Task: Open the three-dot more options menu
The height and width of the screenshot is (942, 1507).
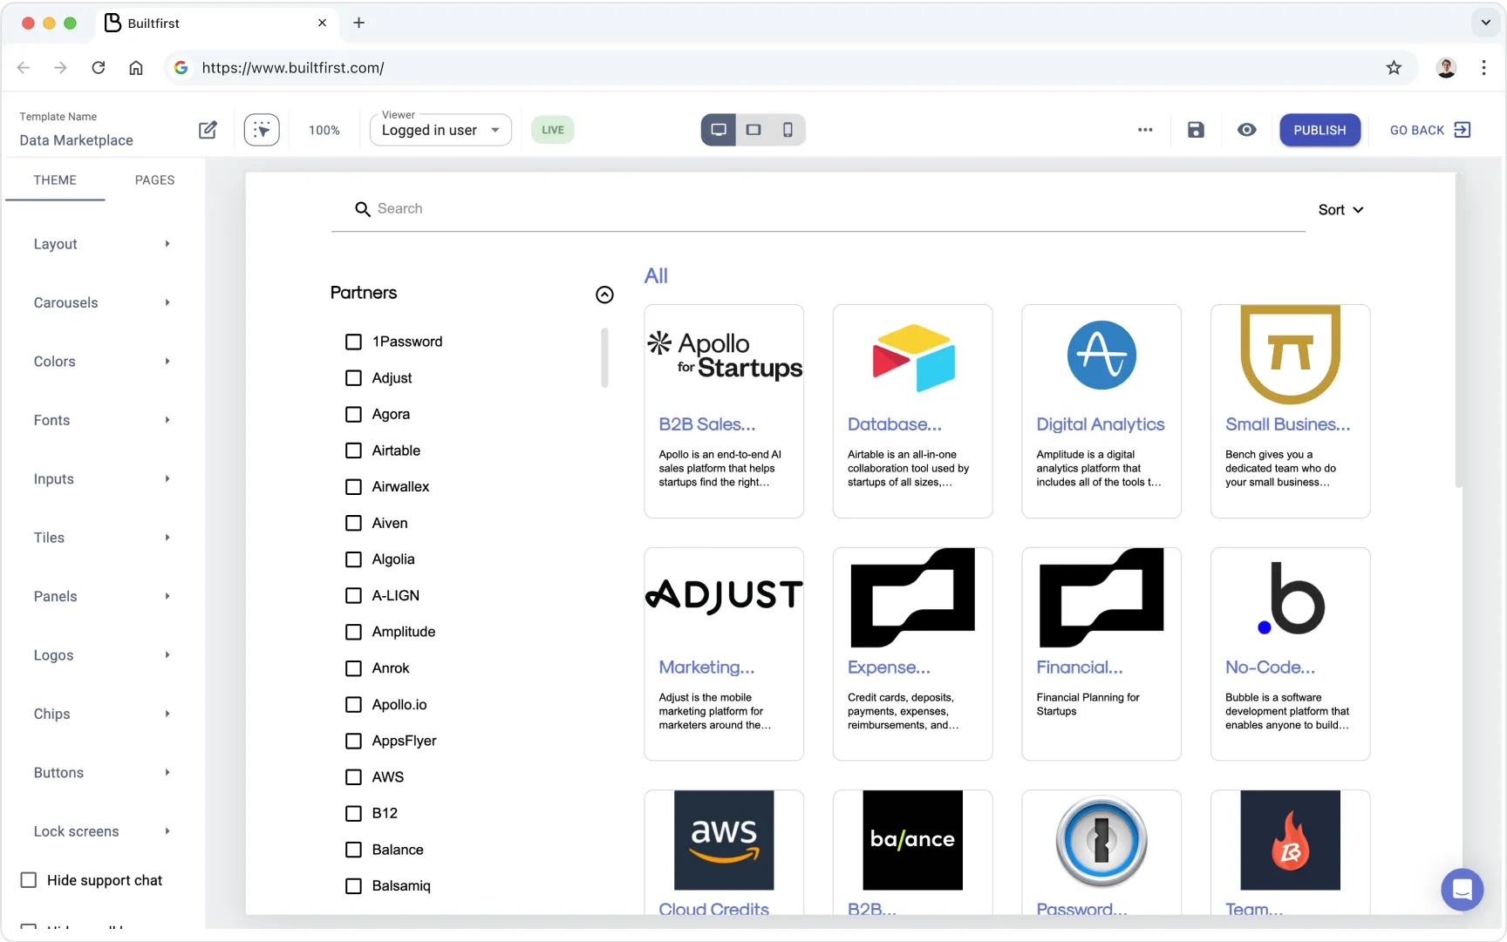Action: (x=1145, y=130)
